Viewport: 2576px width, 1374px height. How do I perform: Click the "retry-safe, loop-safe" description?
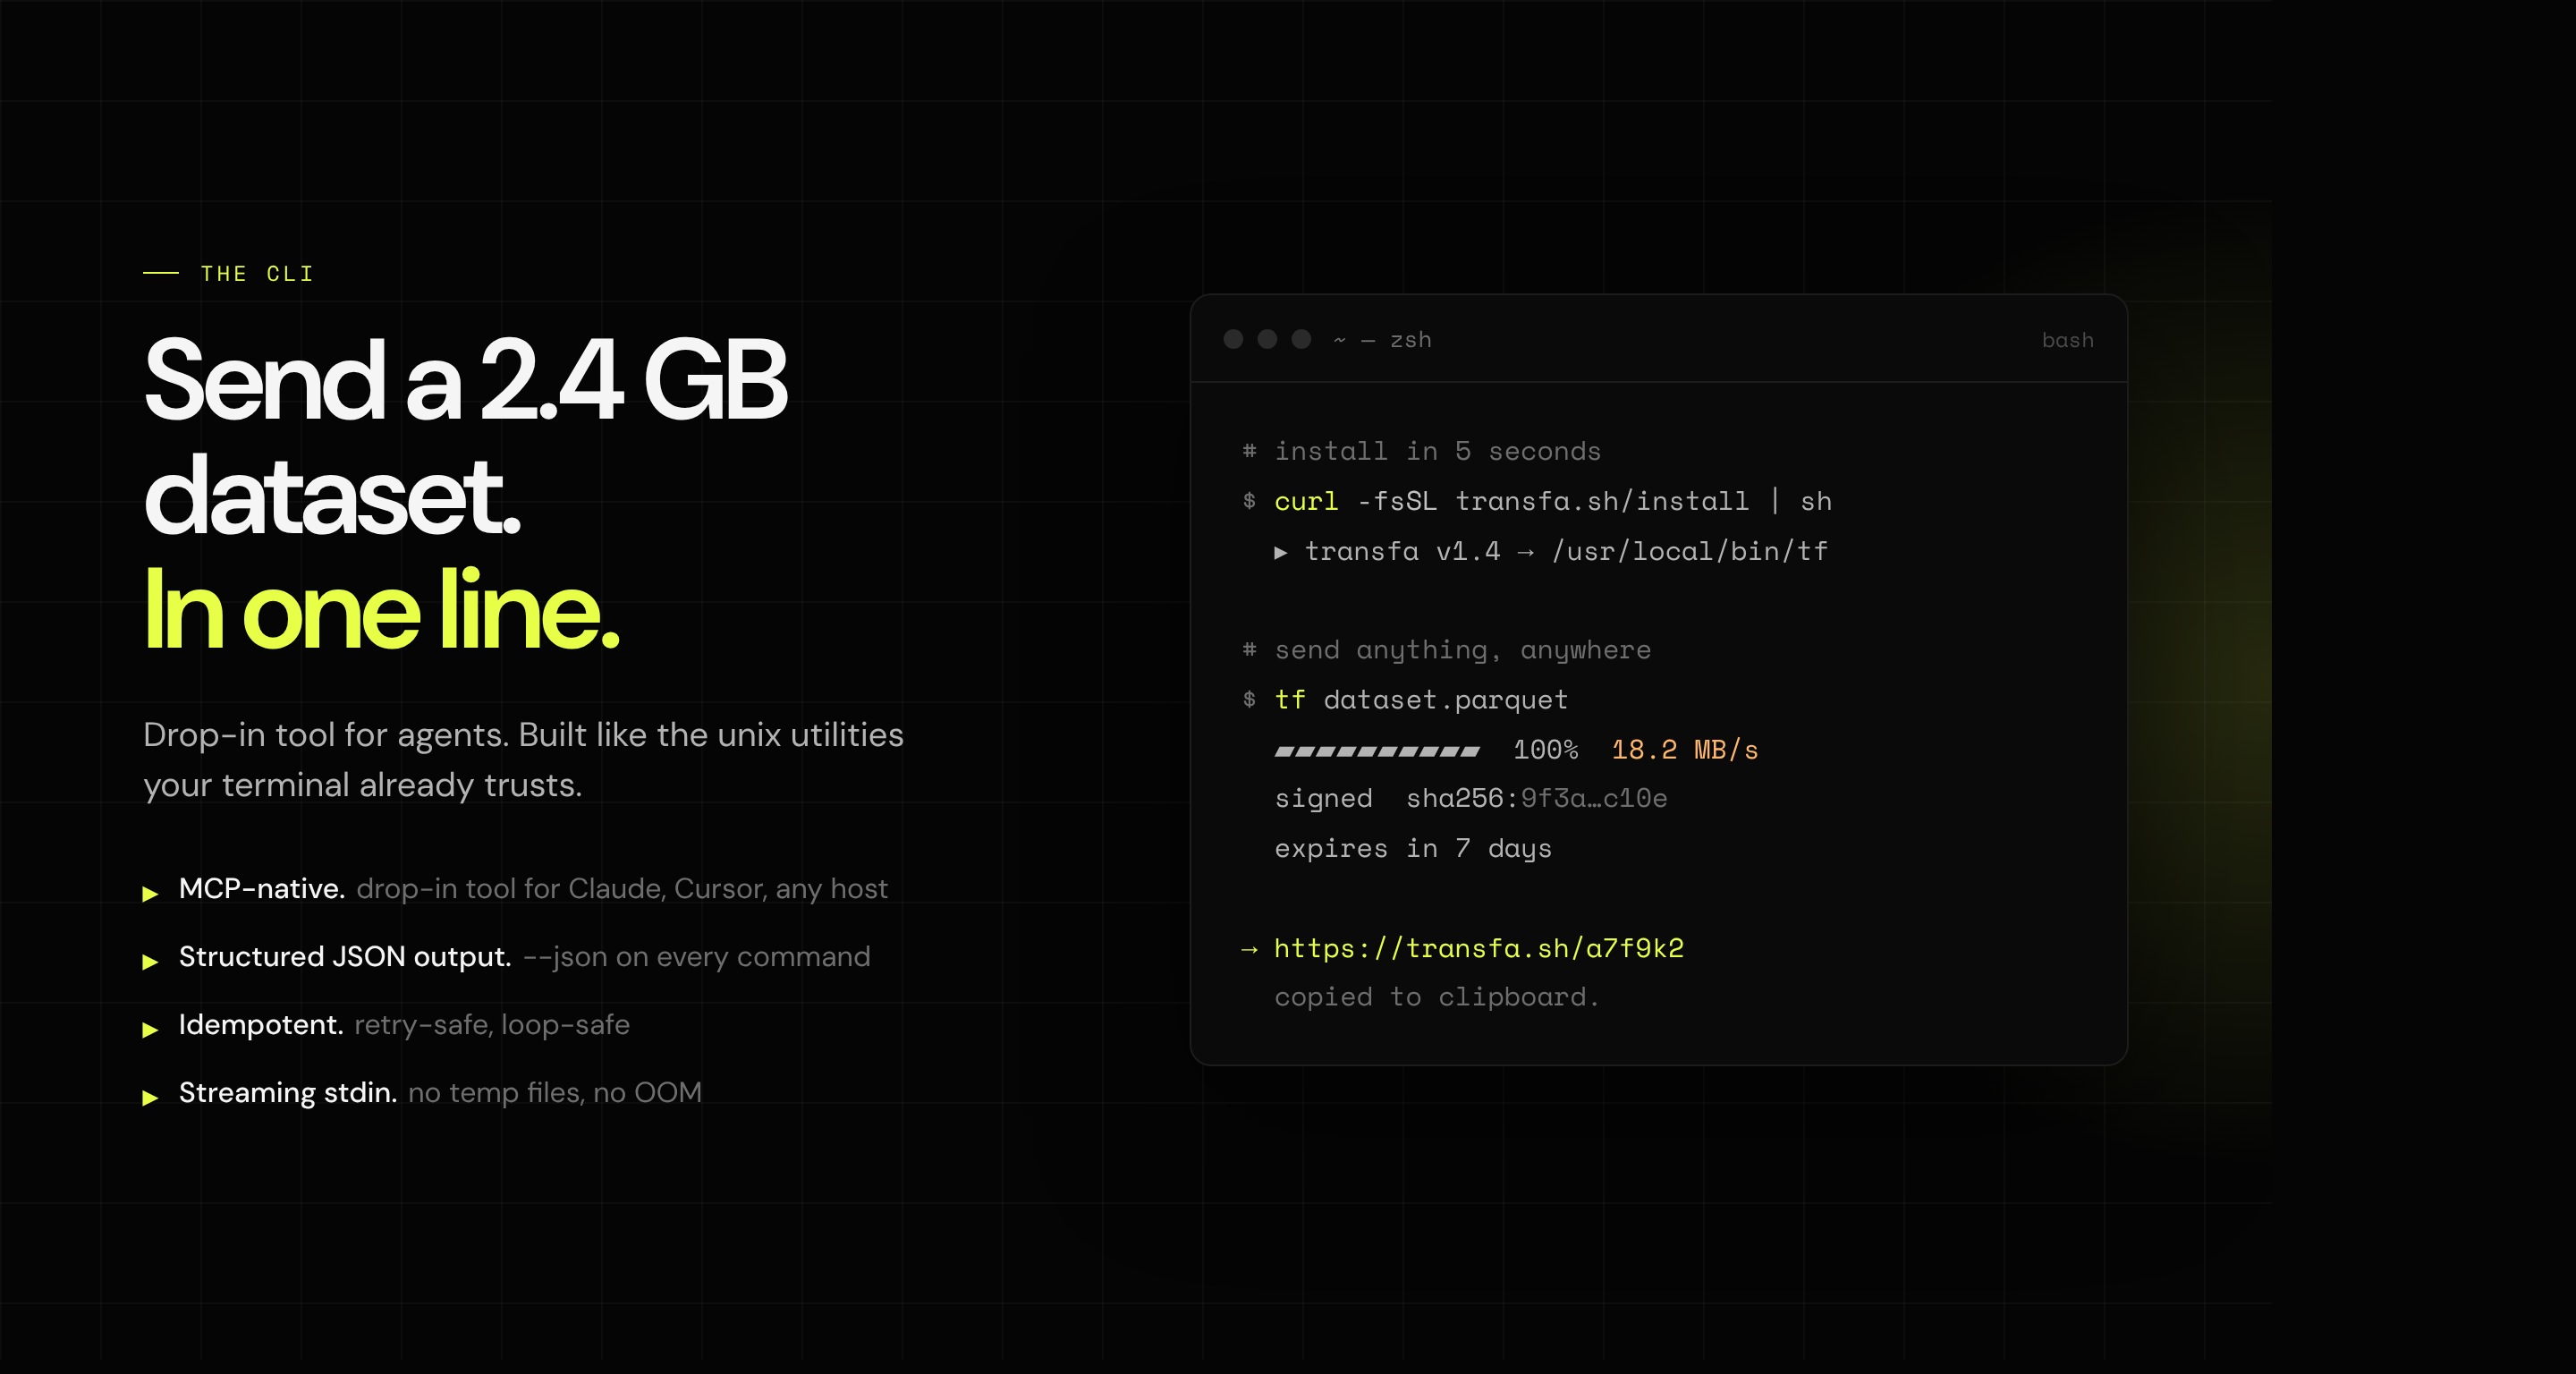(x=492, y=1024)
